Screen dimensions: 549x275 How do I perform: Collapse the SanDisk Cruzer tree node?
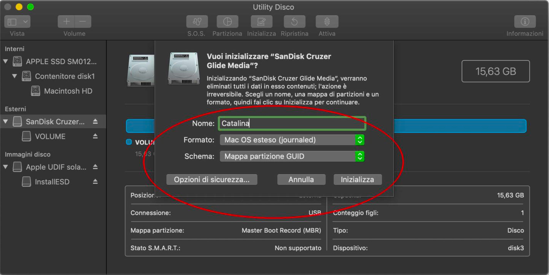point(5,122)
